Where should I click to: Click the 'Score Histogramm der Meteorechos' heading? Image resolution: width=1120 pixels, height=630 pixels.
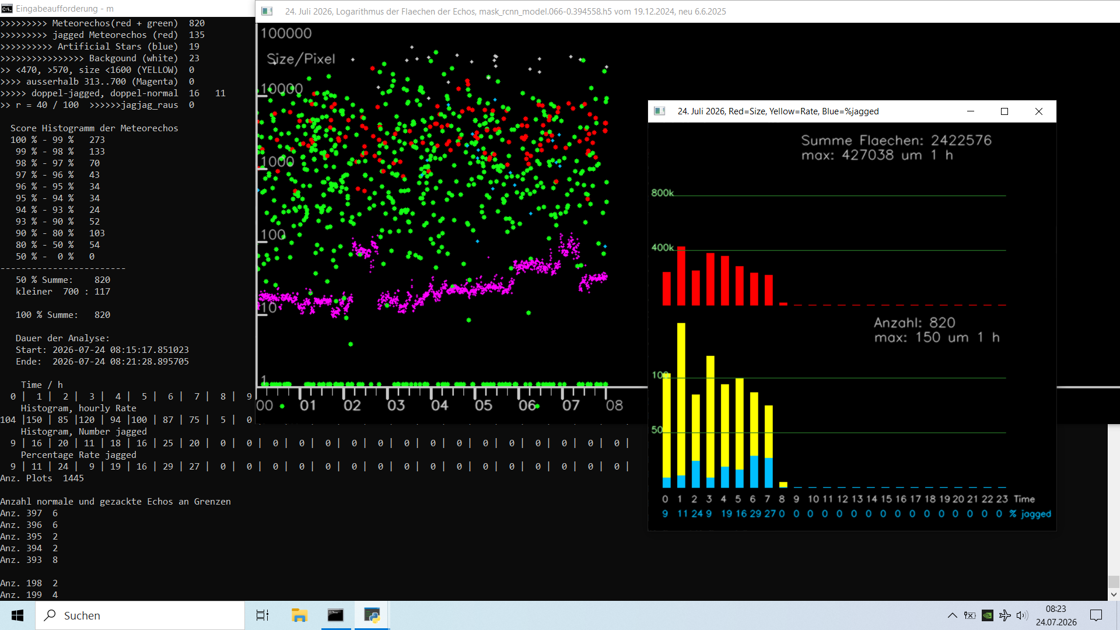(x=94, y=128)
